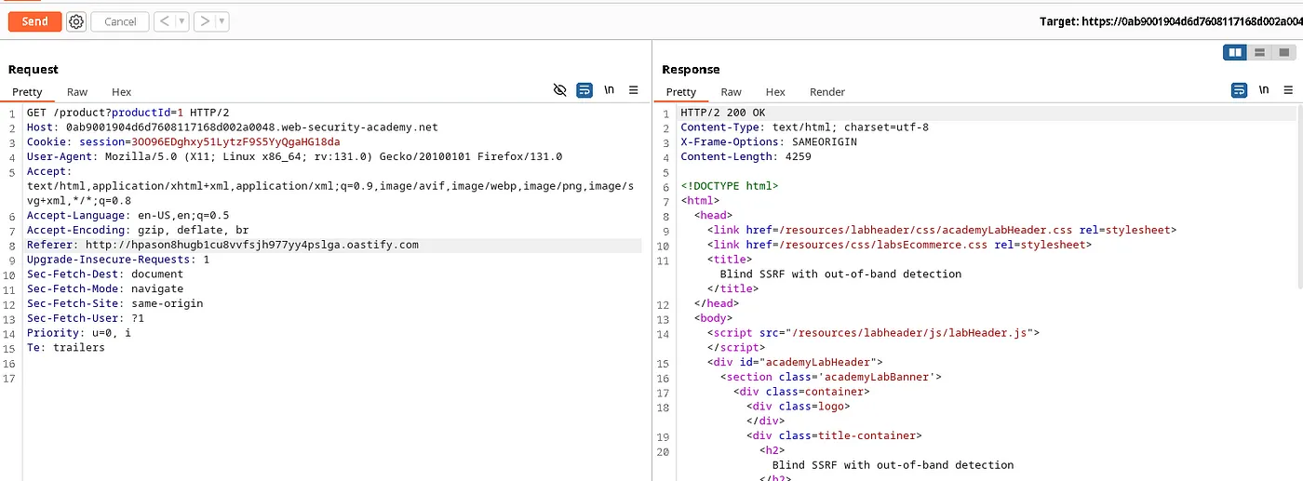Toggle \n newline display in Request pane
Image resolution: width=1303 pixels, height=481 pixels.
pyautogui.click(x=610, y=90)
